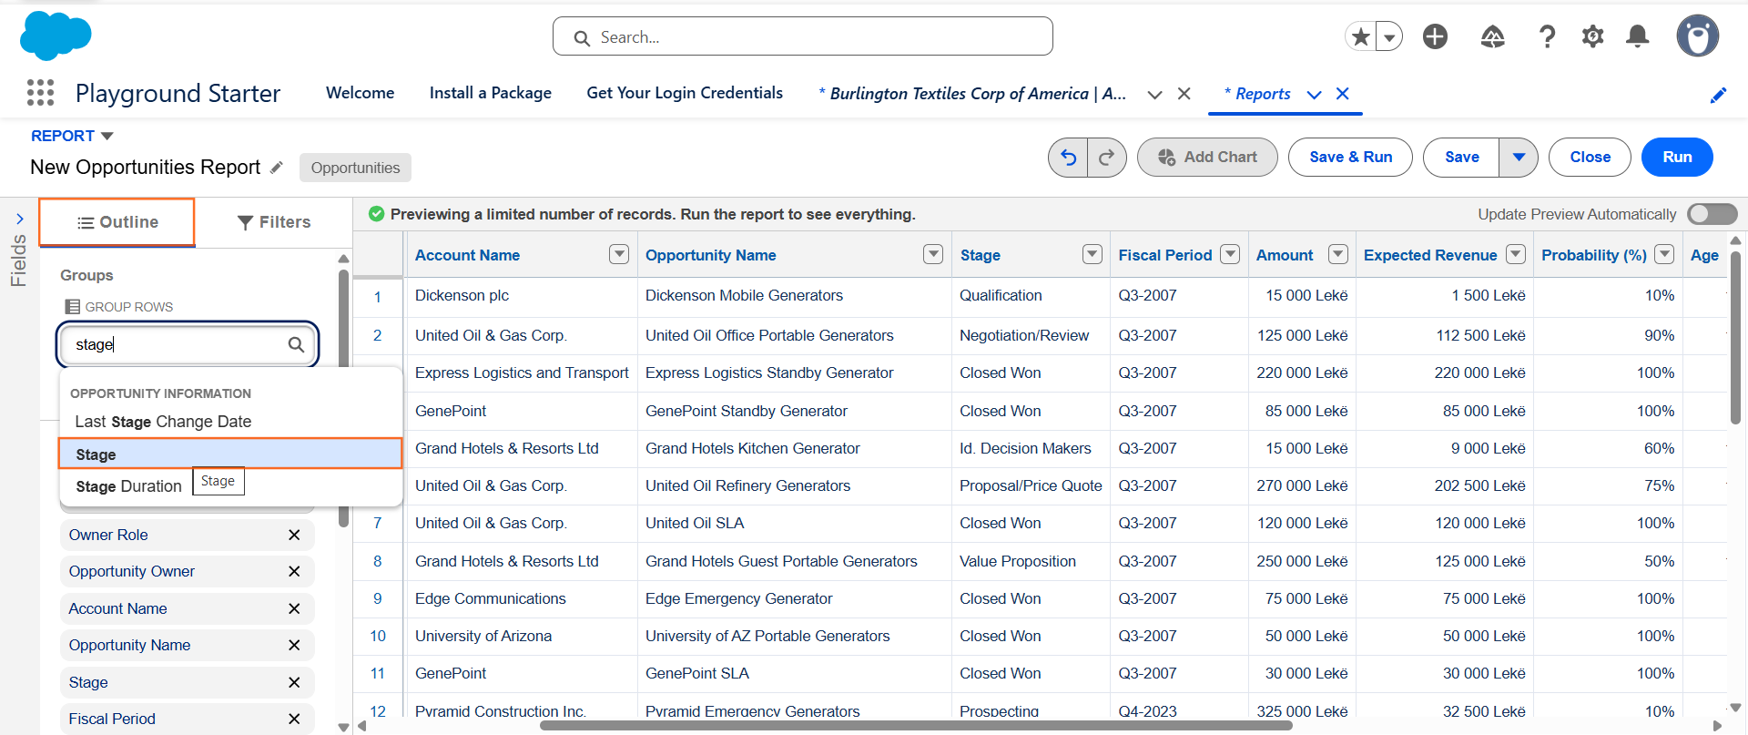Expand the Fields side panel
The height and width of the screenshot is (735, 1748).
19,219
